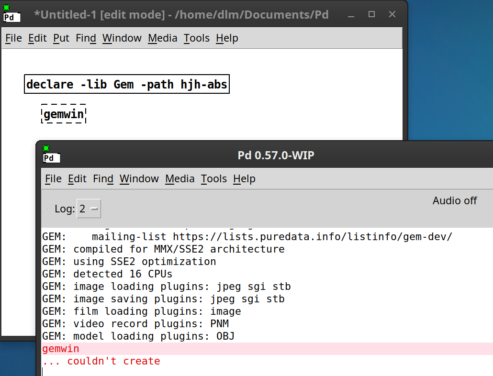Screen dimensions: 493x376
Task: Open Tools menu in Untitled-1 patch window
Action: [197, 38]
